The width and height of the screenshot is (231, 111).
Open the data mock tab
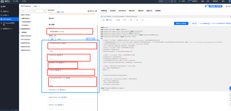coord(158,11)
